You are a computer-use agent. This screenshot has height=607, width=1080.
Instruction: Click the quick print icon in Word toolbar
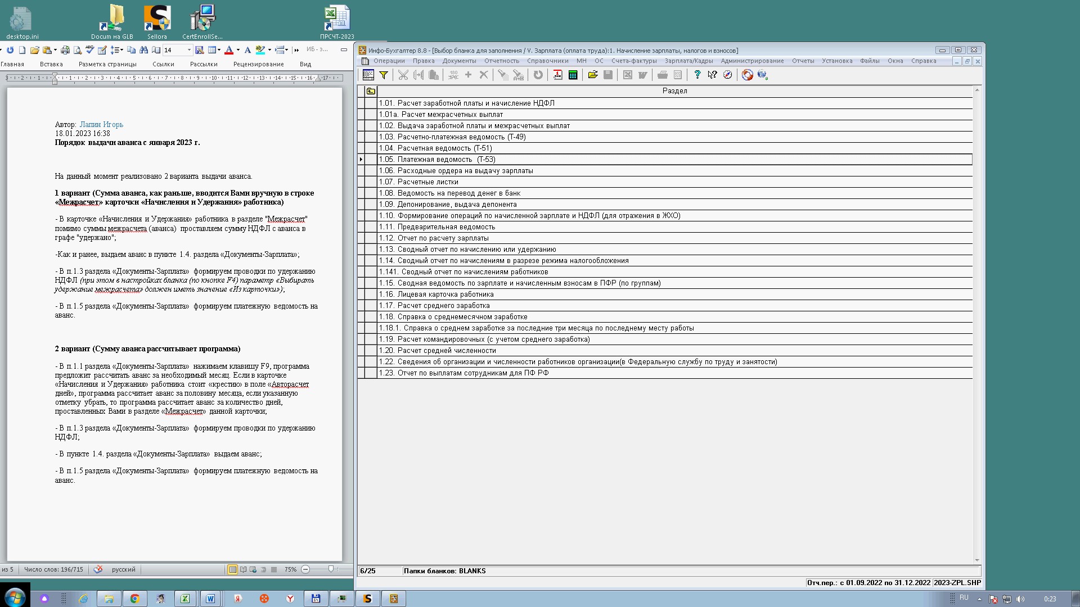65,50
